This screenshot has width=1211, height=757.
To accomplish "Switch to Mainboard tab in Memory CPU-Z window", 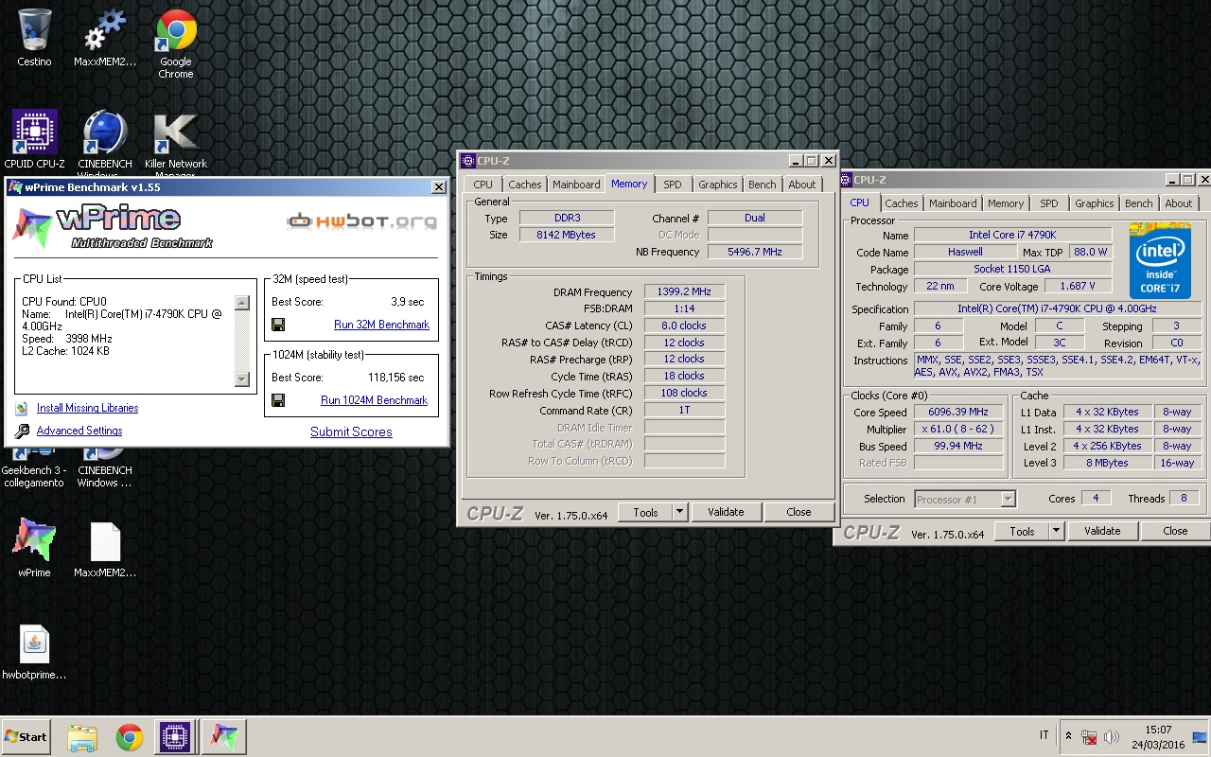I will [576, 185].
